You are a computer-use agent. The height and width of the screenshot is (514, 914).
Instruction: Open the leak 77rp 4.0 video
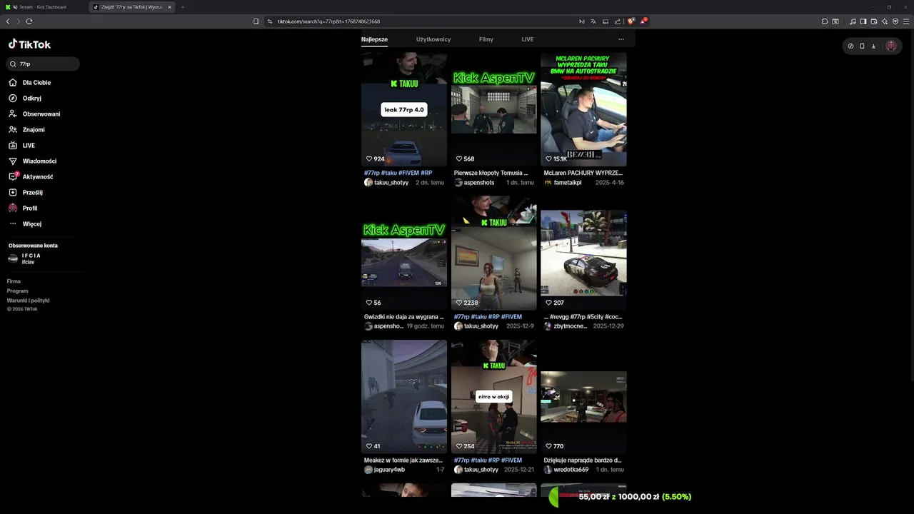point(404,109)
